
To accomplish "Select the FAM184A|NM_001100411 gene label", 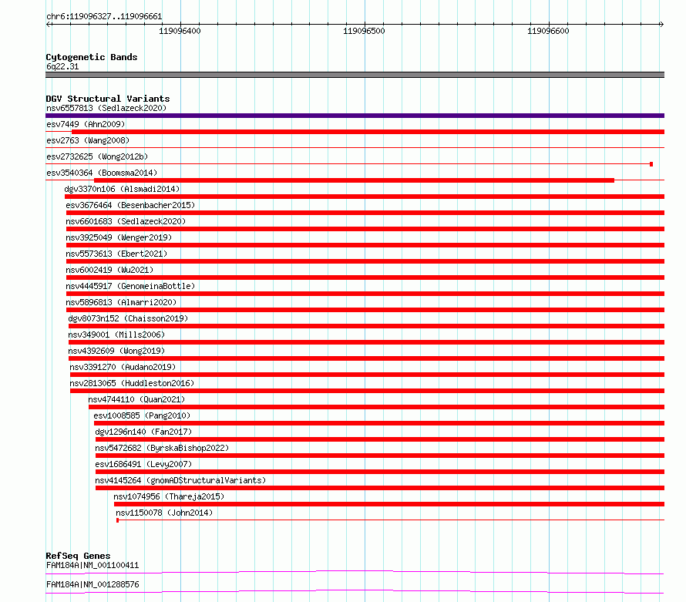I will pos(92,565).
